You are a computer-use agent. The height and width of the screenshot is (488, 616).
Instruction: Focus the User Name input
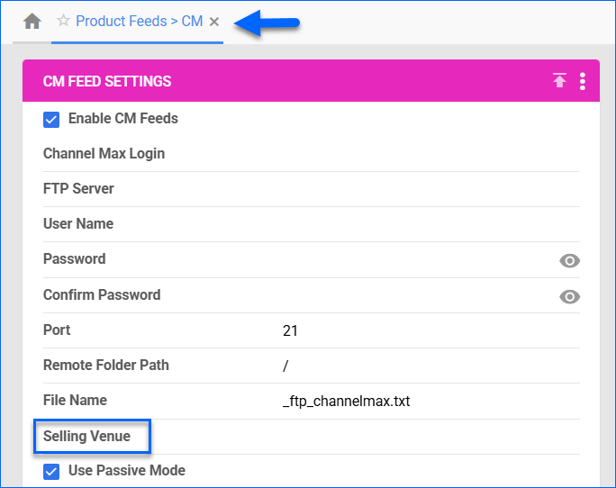click(423, 224)
